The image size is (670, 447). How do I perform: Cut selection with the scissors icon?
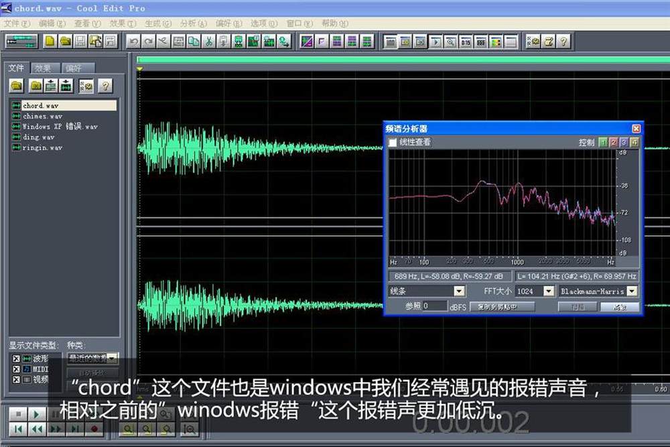click(x=209, y=42)
